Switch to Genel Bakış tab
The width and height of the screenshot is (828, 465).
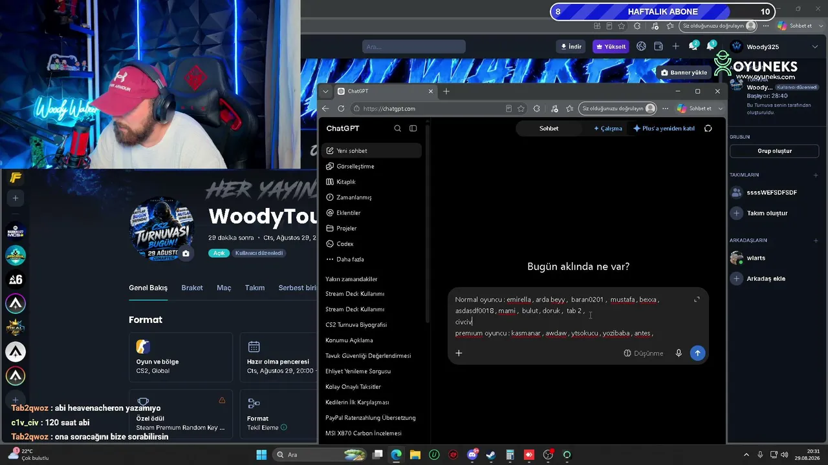pos(148,288)
